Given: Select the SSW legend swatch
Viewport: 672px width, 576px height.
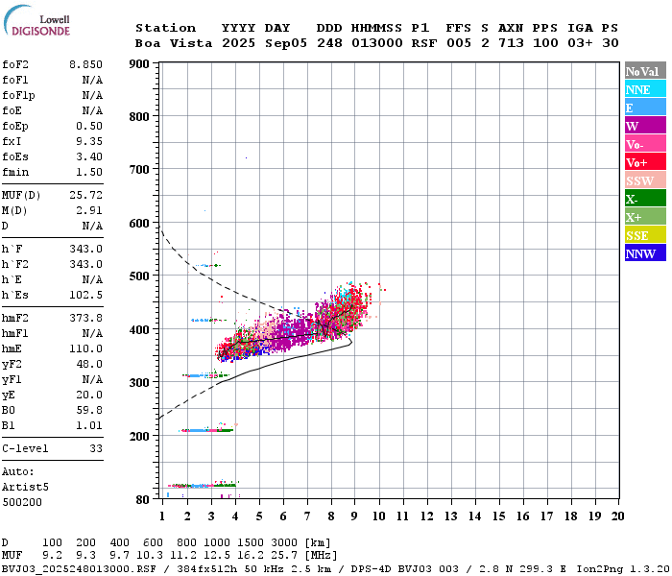Looking at the screenshot, I should 645,180.
